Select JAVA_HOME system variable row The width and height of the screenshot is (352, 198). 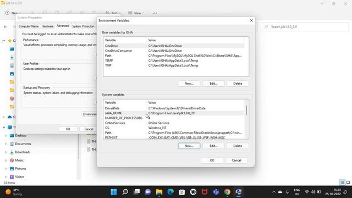click(174, 113)
